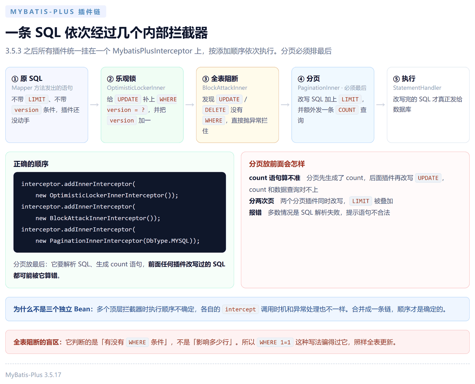Click the "new OptimisticLockerInnerInterceptor());" code line

pos(107,195)
